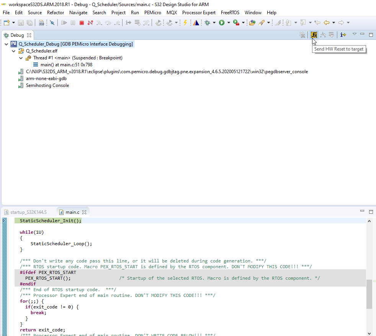Collapse the Thread #1 main node
This screenshot has width=376, height=336.
[21, 58]
